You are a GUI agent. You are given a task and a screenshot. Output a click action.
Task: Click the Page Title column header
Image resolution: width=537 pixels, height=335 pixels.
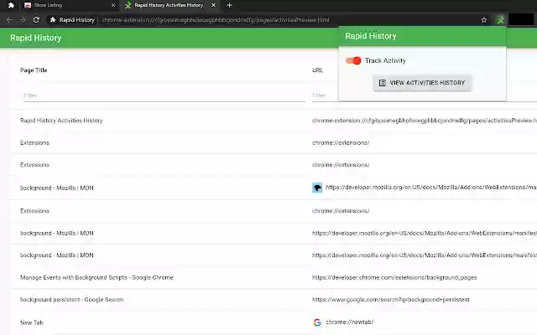(x=34, y=70)
